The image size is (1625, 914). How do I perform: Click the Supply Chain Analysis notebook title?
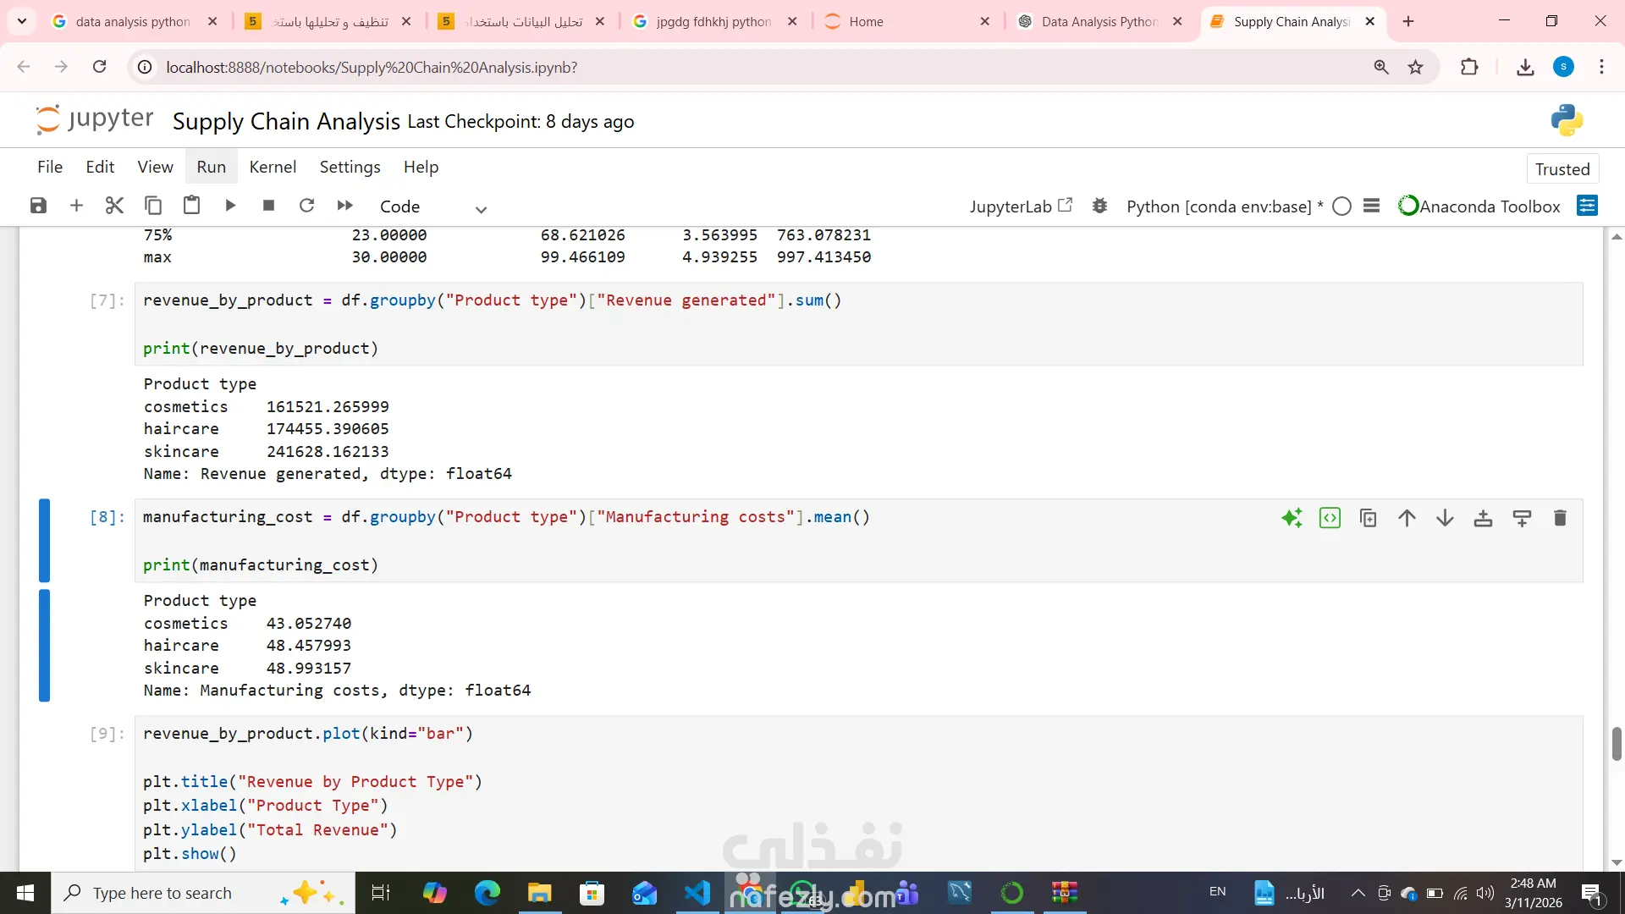pos(286,121)
